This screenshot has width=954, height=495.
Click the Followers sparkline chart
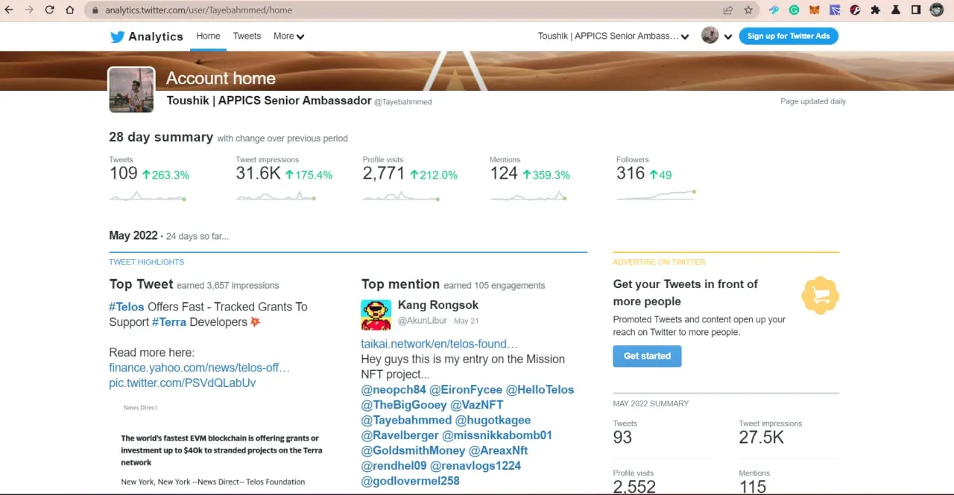tap(656, 196)
